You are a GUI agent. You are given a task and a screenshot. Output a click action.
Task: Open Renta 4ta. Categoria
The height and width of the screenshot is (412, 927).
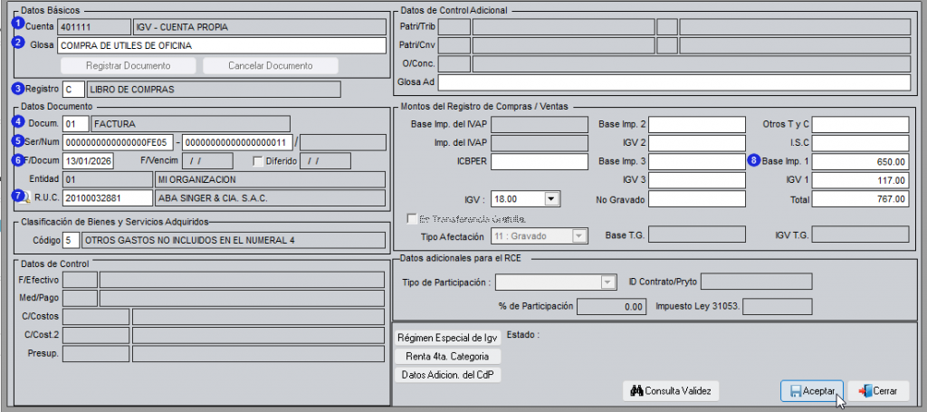(x=447, y=357)
